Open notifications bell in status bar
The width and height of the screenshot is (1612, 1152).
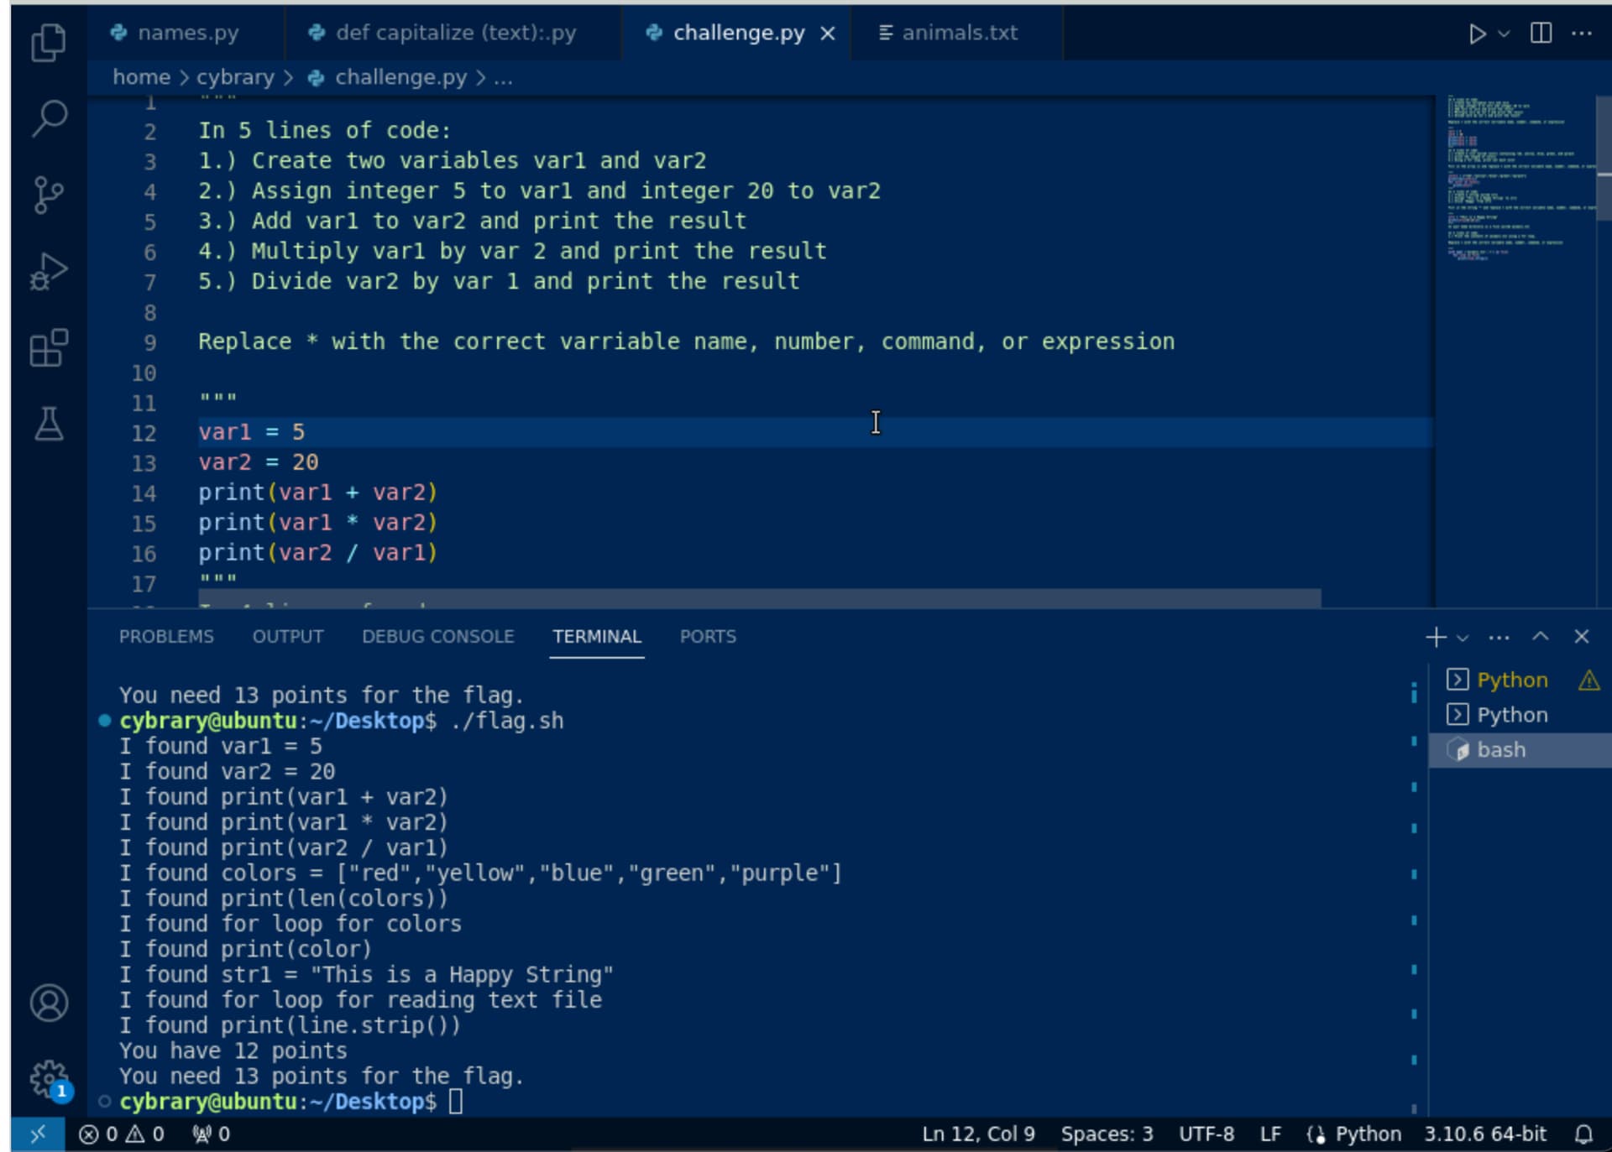click(x=1583, y=1134)
